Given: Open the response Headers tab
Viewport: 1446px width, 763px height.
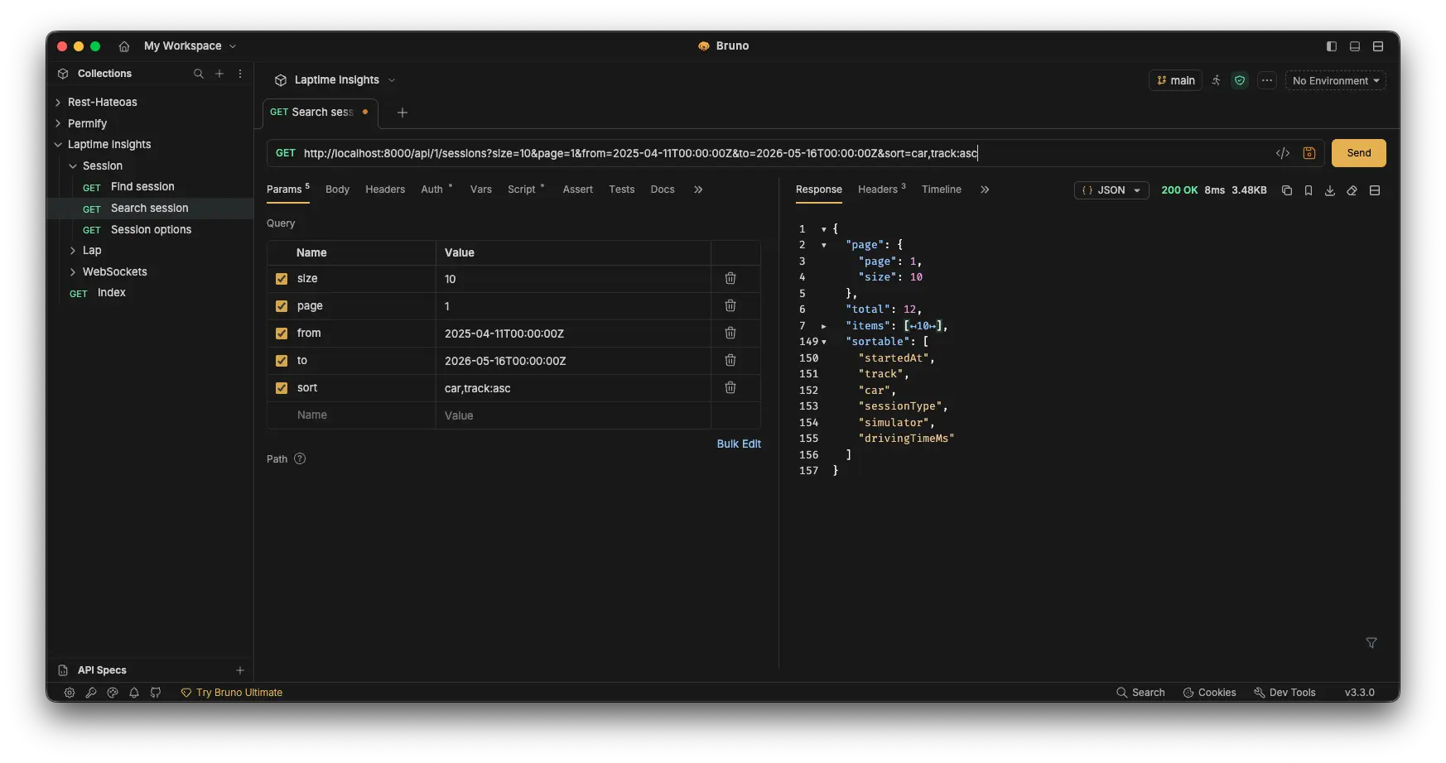Looking at the screenshot, I should pyautogui.click(x=880, y=190).
